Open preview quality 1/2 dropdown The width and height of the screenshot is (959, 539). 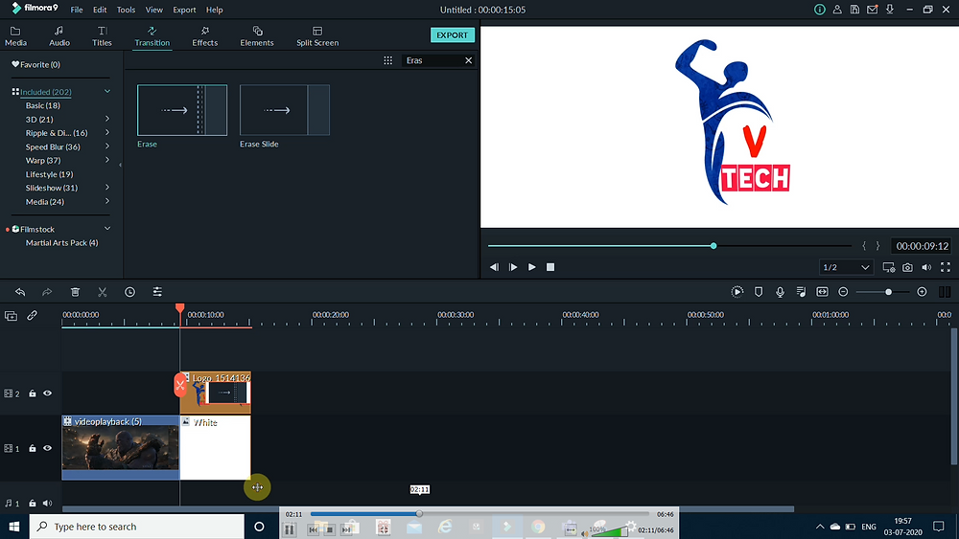[845, 267]
